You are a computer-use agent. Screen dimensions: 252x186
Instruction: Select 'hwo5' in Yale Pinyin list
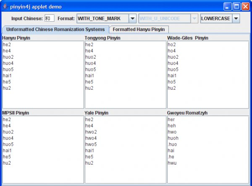pos(91,144)
